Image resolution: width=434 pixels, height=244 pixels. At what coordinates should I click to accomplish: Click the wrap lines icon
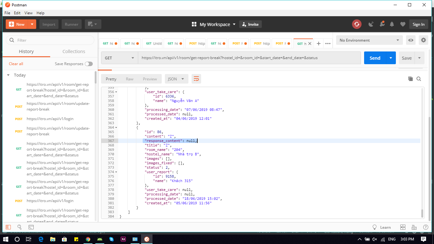coord(196,79)
